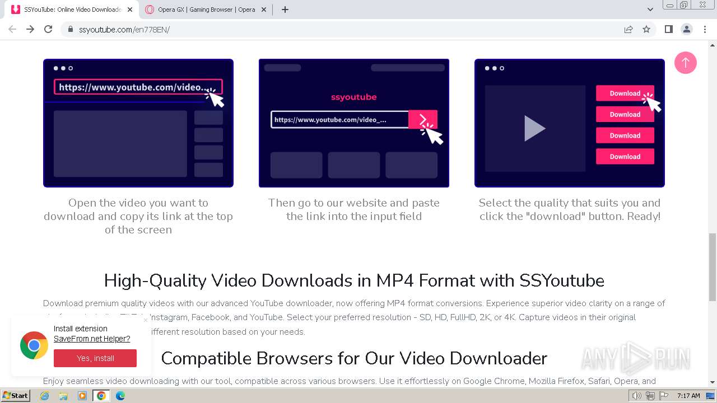Select the YouTube link copy illustration

coord(138,123)
